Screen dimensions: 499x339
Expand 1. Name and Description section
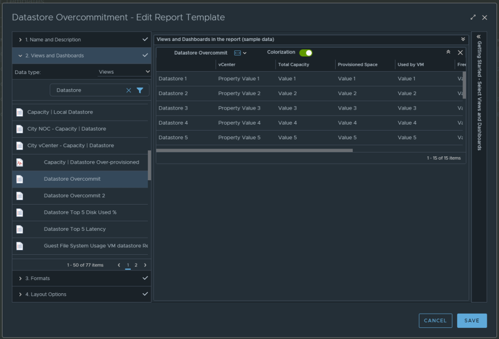(53, 39)
